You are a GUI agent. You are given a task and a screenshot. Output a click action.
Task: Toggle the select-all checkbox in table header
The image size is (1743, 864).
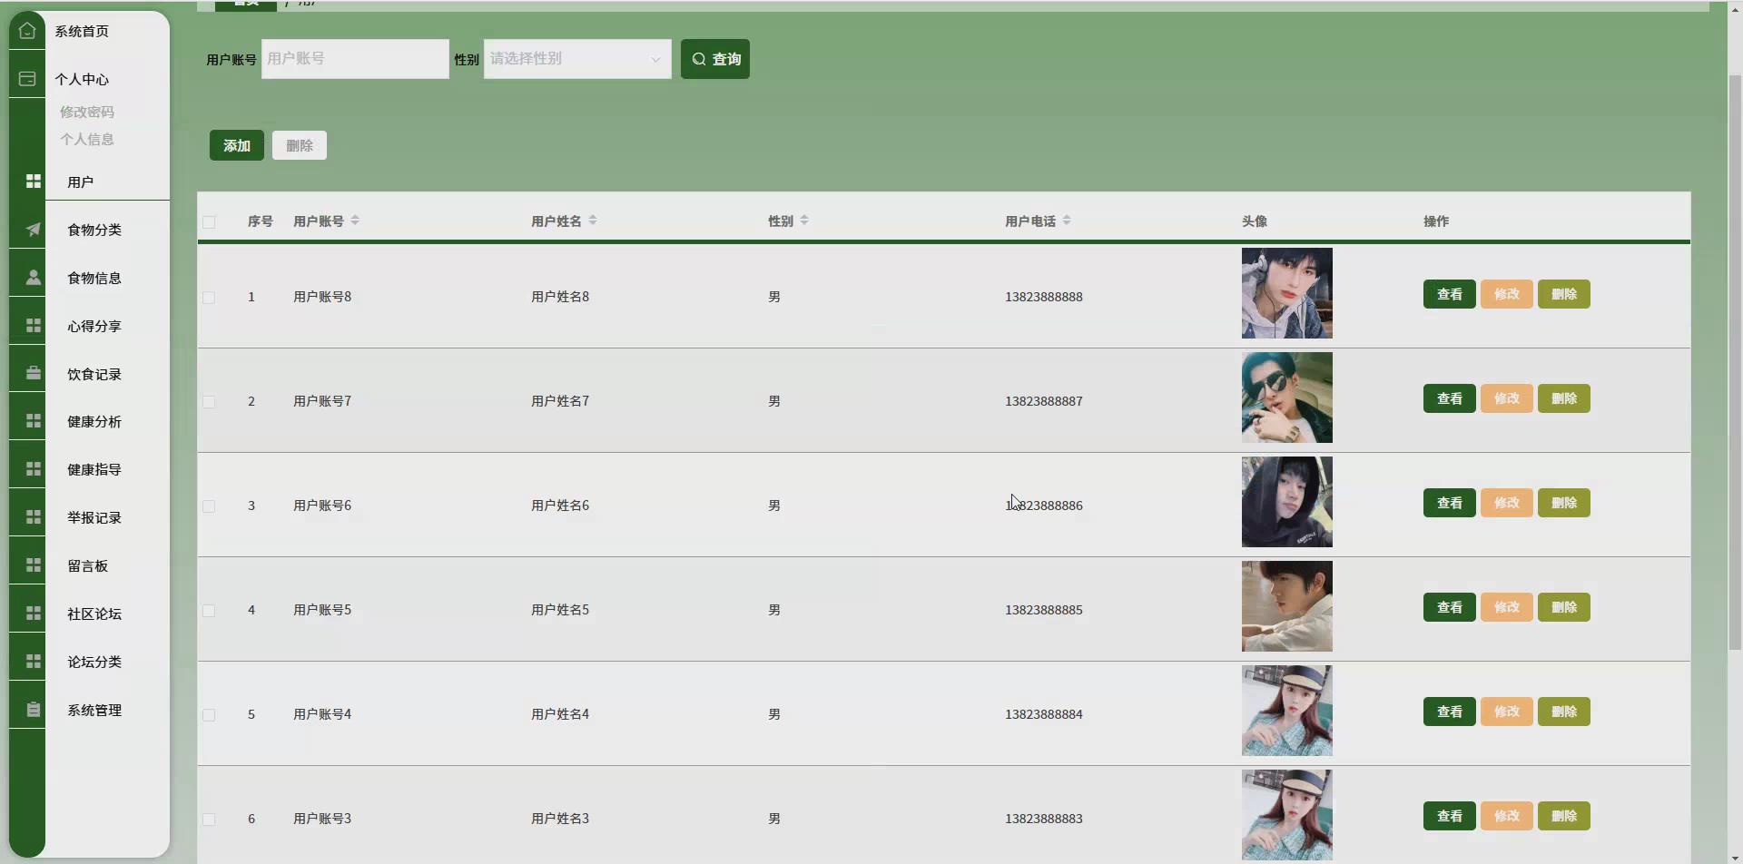tap(209, 221)
